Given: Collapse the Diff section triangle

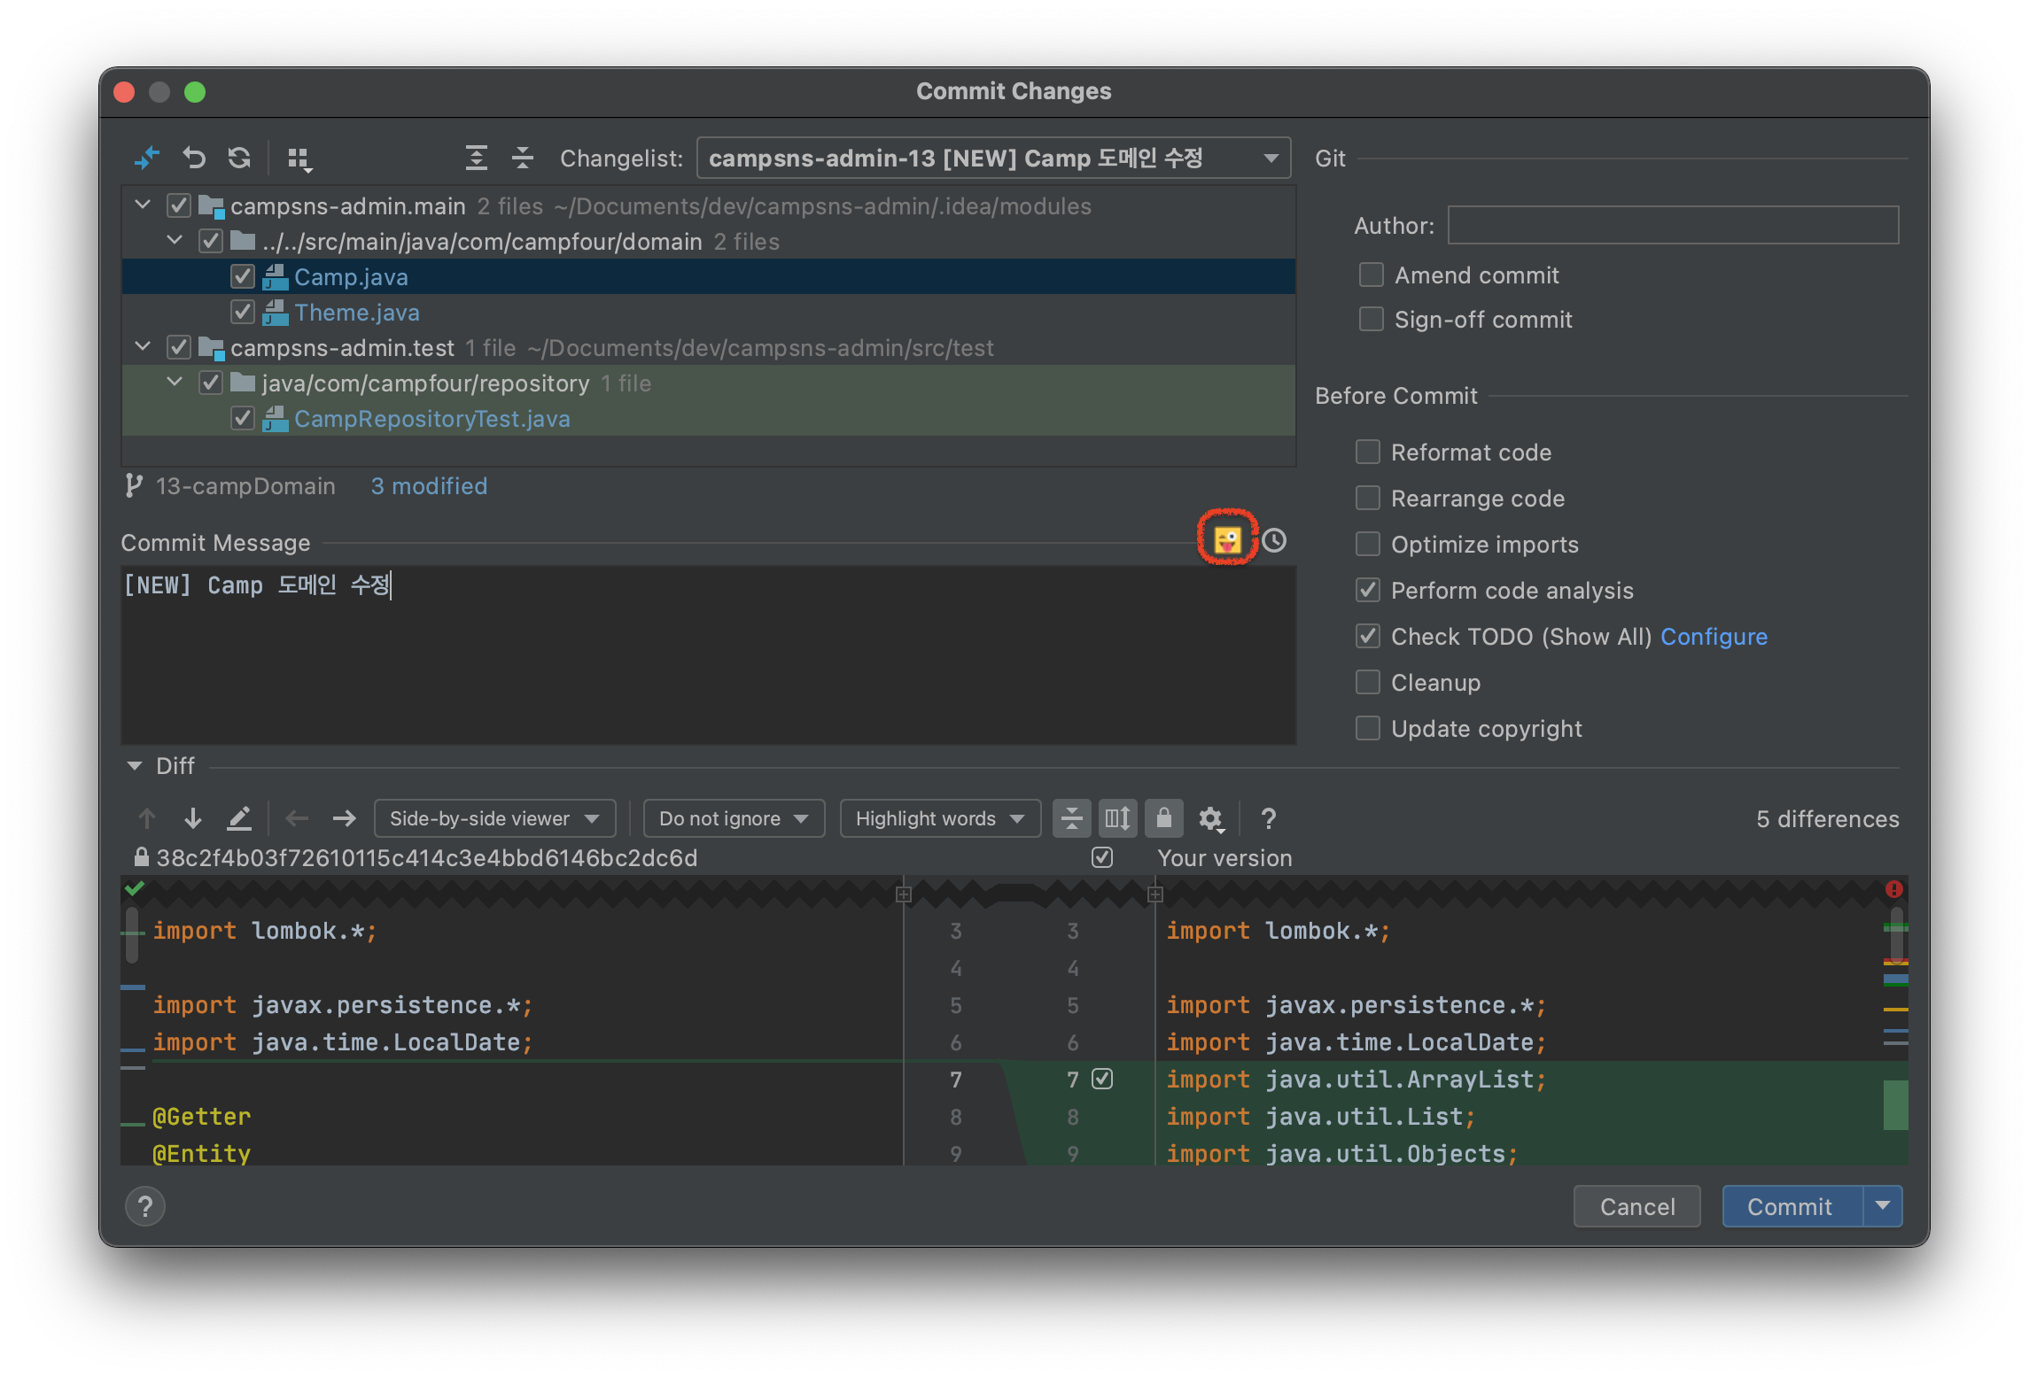Looking at the screenshot, I should [135, 766].
